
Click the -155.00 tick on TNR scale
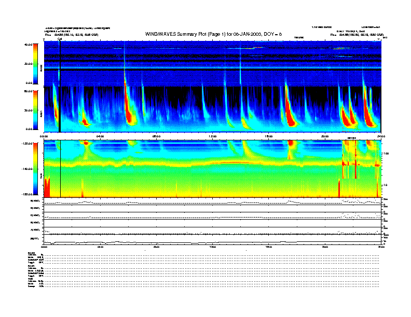(27, 194)
